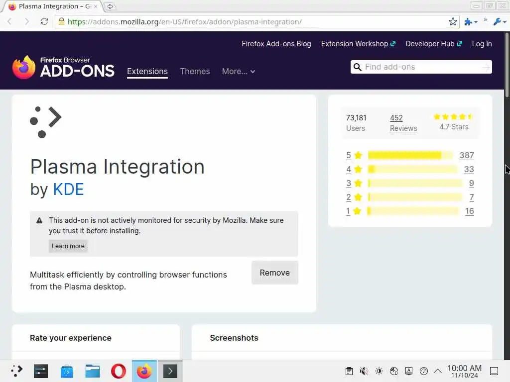Open Firefox Add-ons Blog link
510x382 pixels.
click(276, 44)
